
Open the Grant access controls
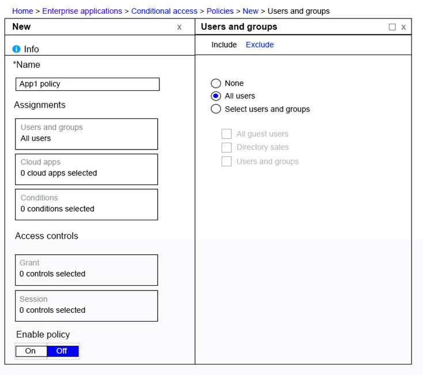pyautogui.click(x=86, y=270)
